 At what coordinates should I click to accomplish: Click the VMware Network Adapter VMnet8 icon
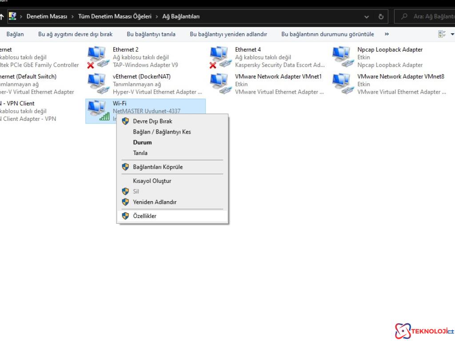(342, 84)
